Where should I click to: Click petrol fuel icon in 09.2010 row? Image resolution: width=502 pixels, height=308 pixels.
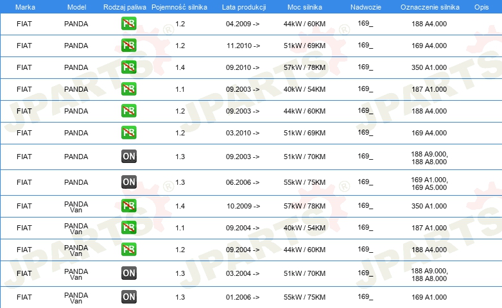pyautogui.click(x=128, y=67)
